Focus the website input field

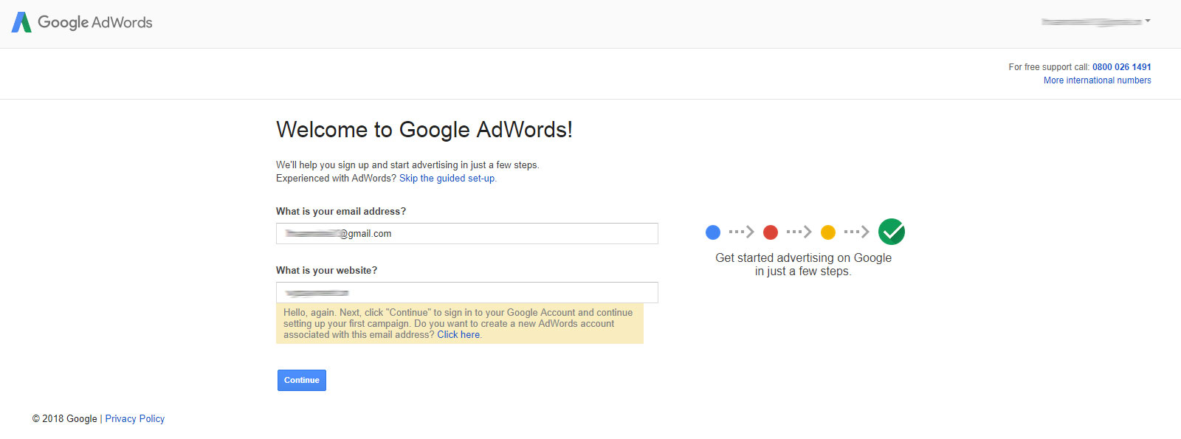[x=466, y=293]
